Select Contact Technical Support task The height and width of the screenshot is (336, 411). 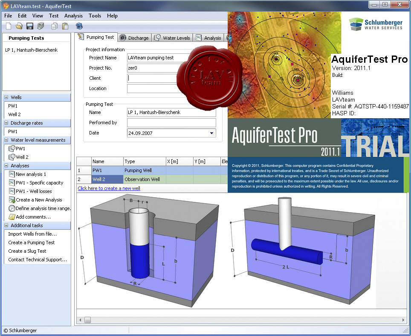tap(38, 260)
